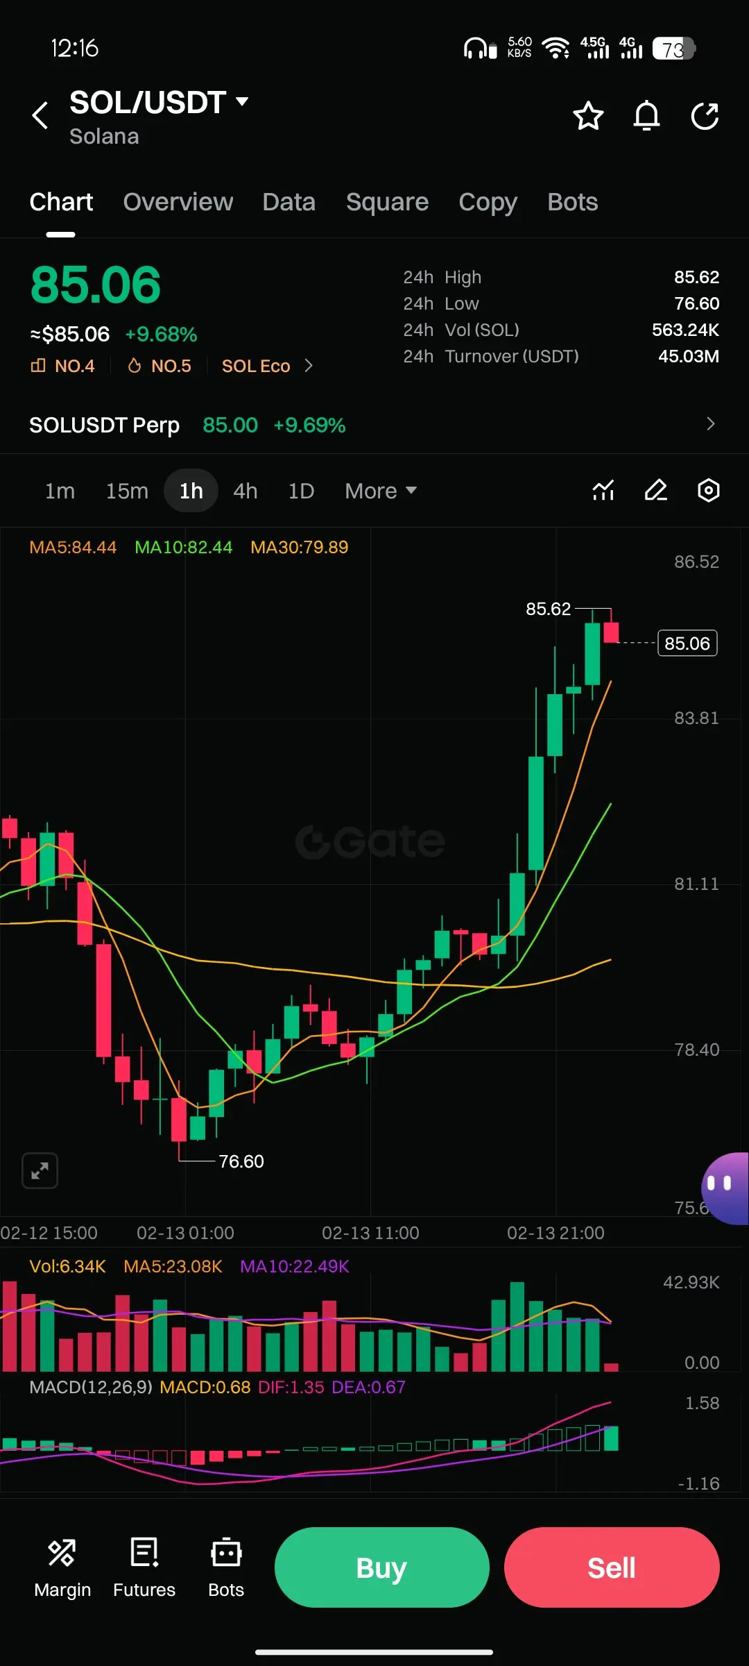749x1666 pixels.
Task: Tap the 85.62 high marker on chart
Action: [x=548, y=609]
